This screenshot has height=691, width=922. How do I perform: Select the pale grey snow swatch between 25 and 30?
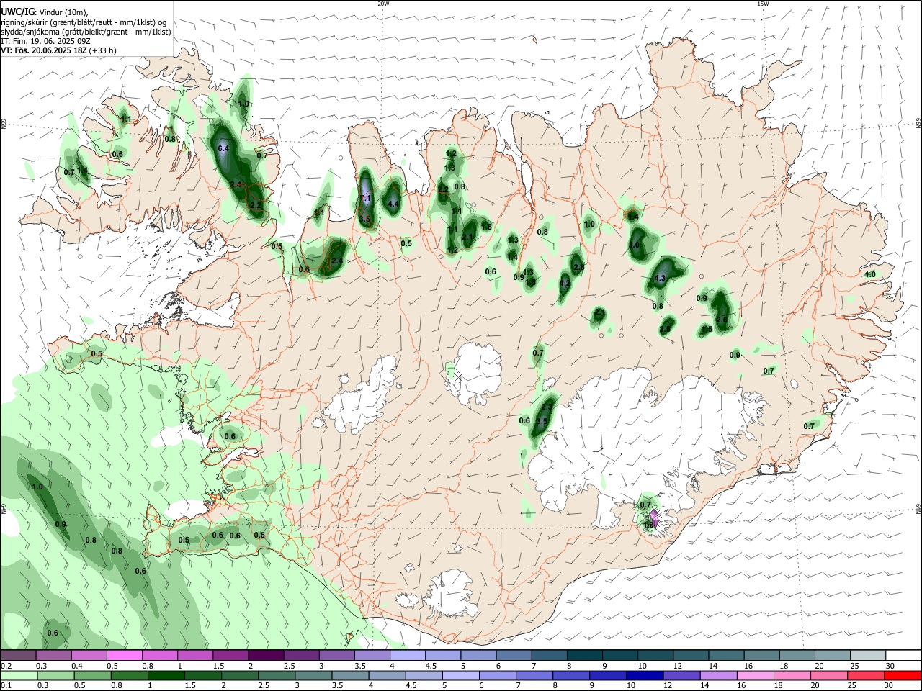[869, 656]
